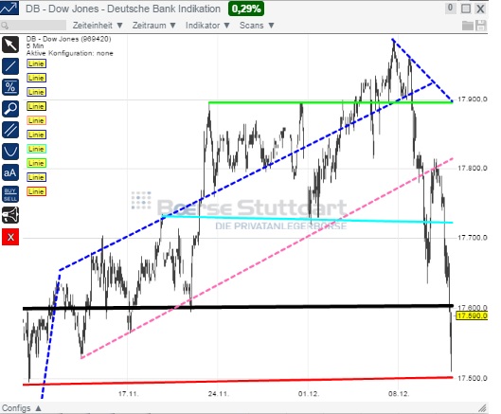Select the parallel channel lines tool
501x414 pixels.
click(x=10, y=130)
